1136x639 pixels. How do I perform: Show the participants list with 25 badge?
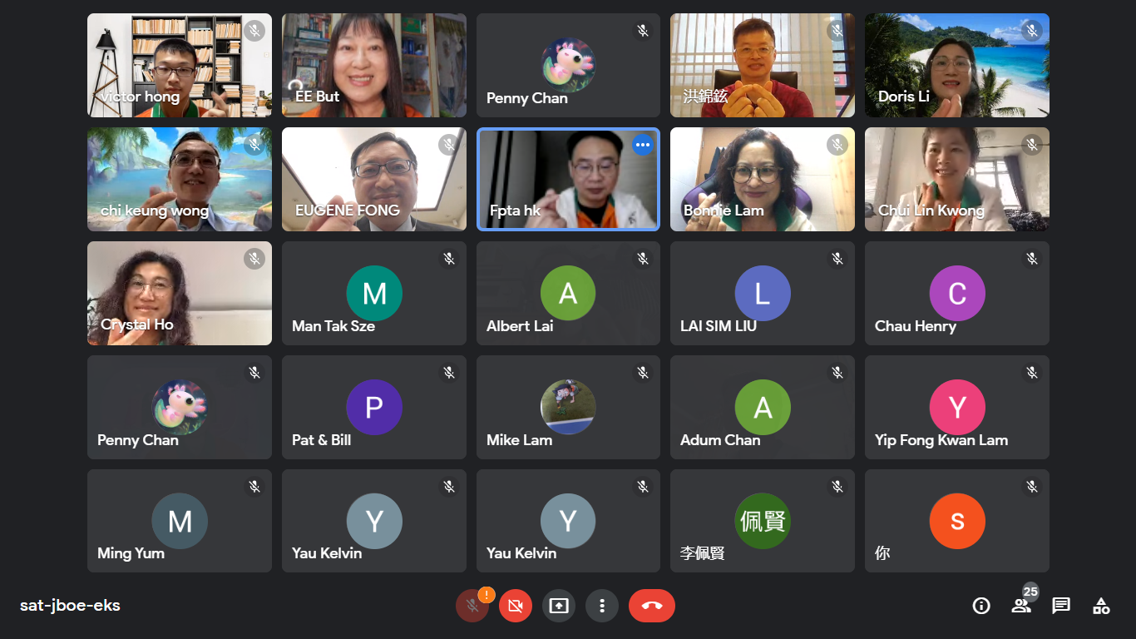pyautogui.click(x=1022, y=606)
